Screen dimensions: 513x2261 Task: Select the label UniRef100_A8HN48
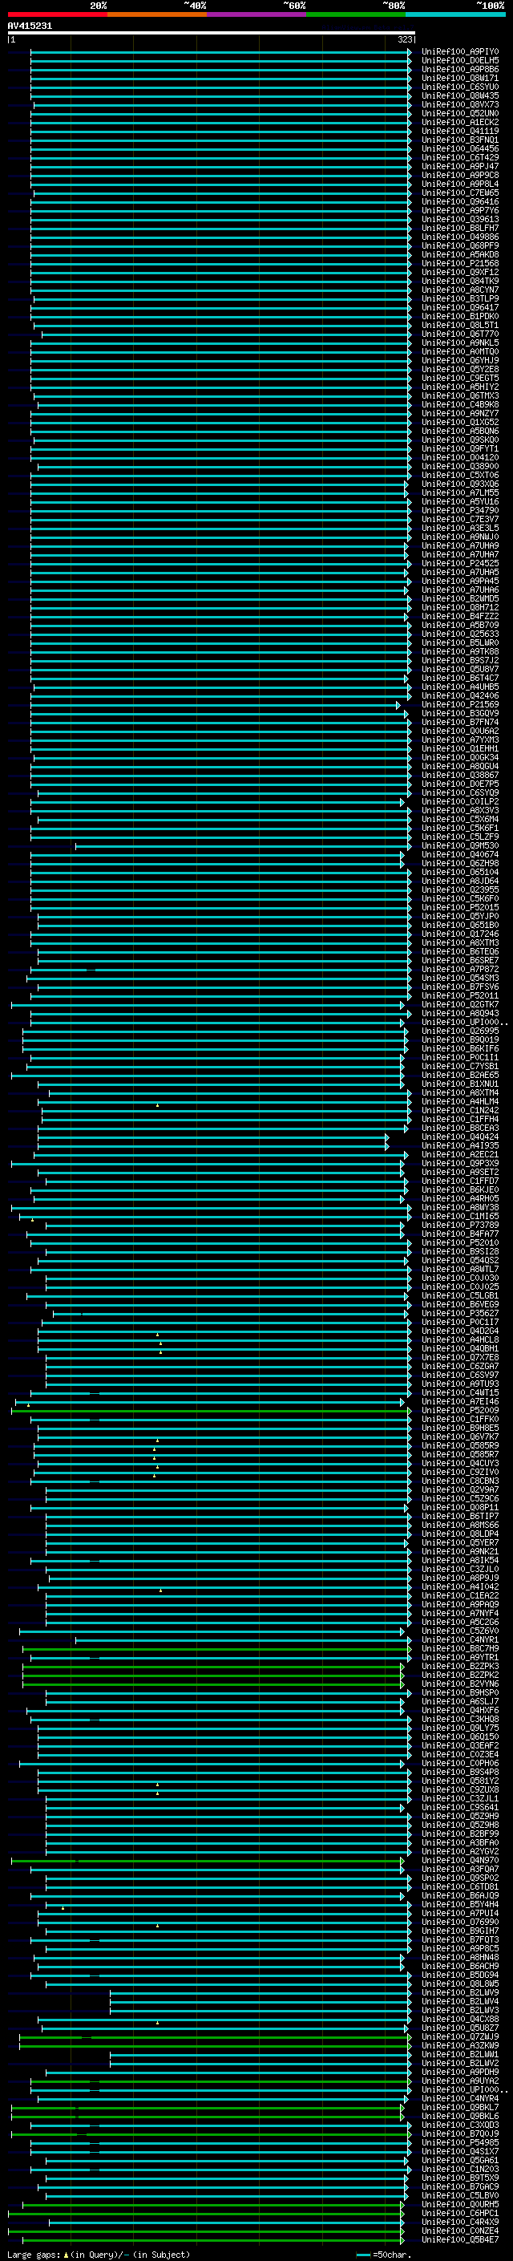tap(460, 1957)
